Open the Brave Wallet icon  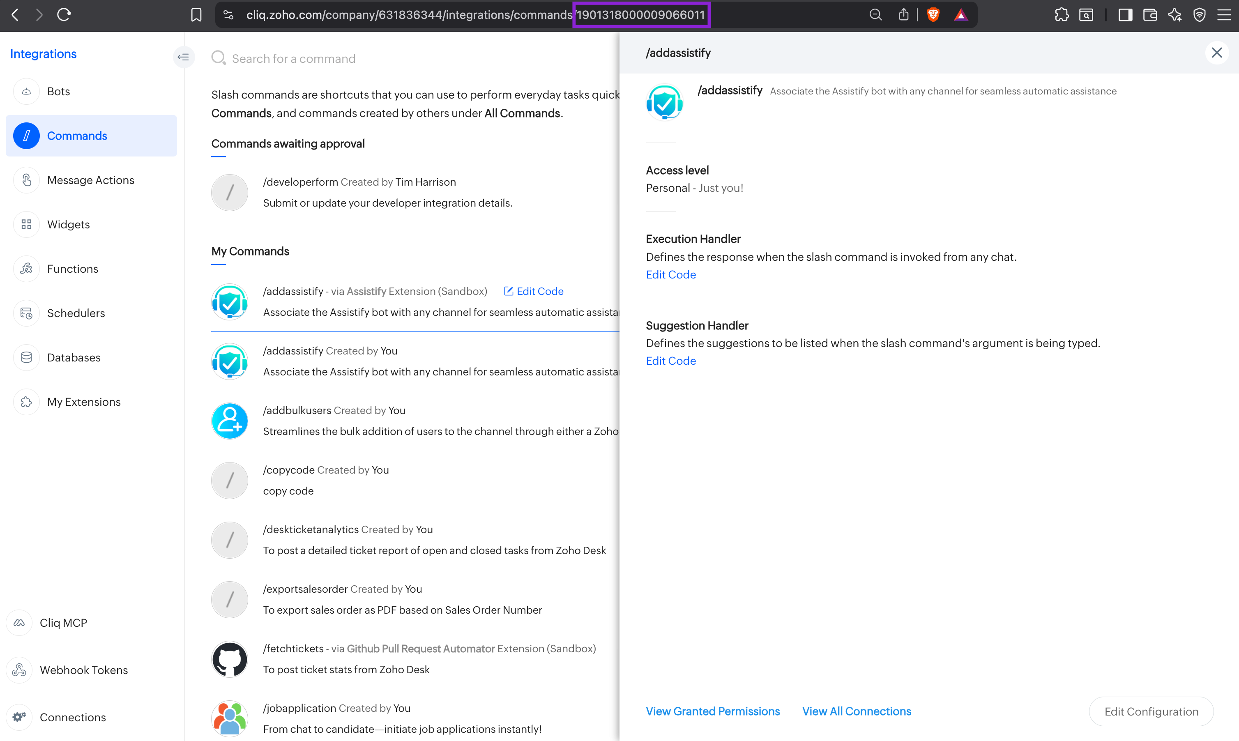click(x=1150, y=15)
